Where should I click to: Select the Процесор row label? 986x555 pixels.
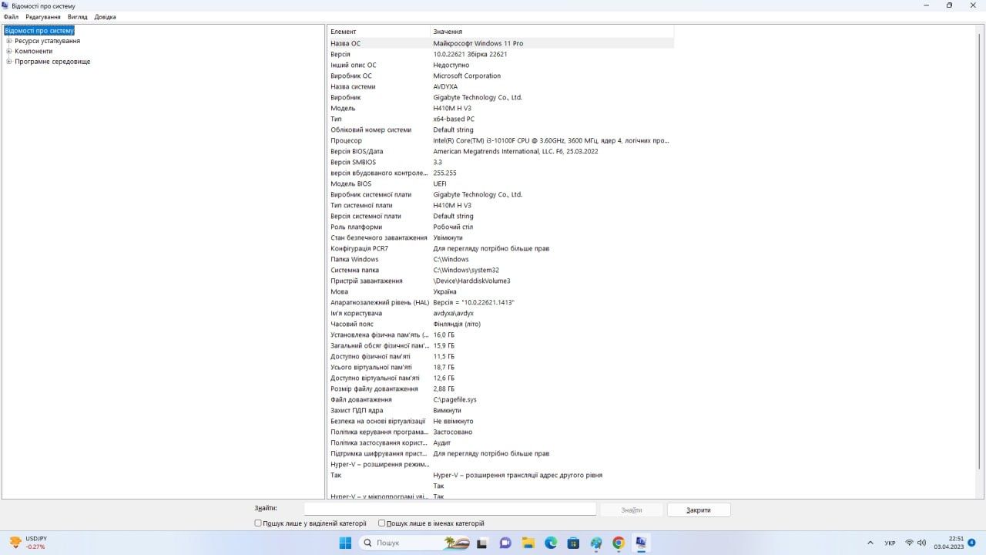346,140
